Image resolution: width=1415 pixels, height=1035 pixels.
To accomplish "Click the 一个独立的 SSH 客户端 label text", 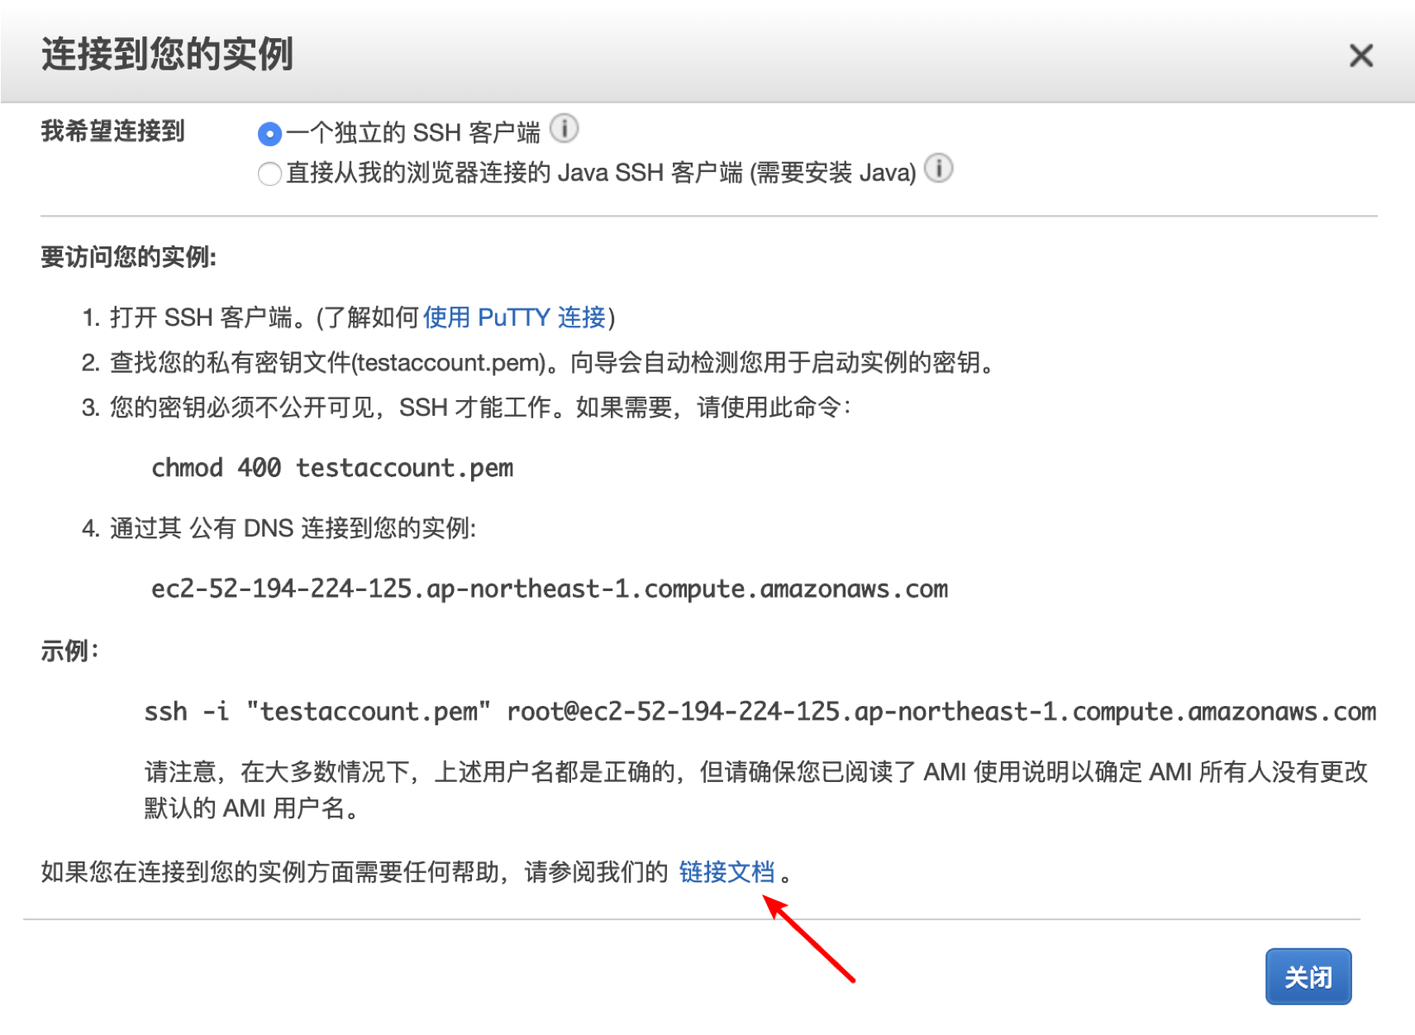I will tap(413, 133).
